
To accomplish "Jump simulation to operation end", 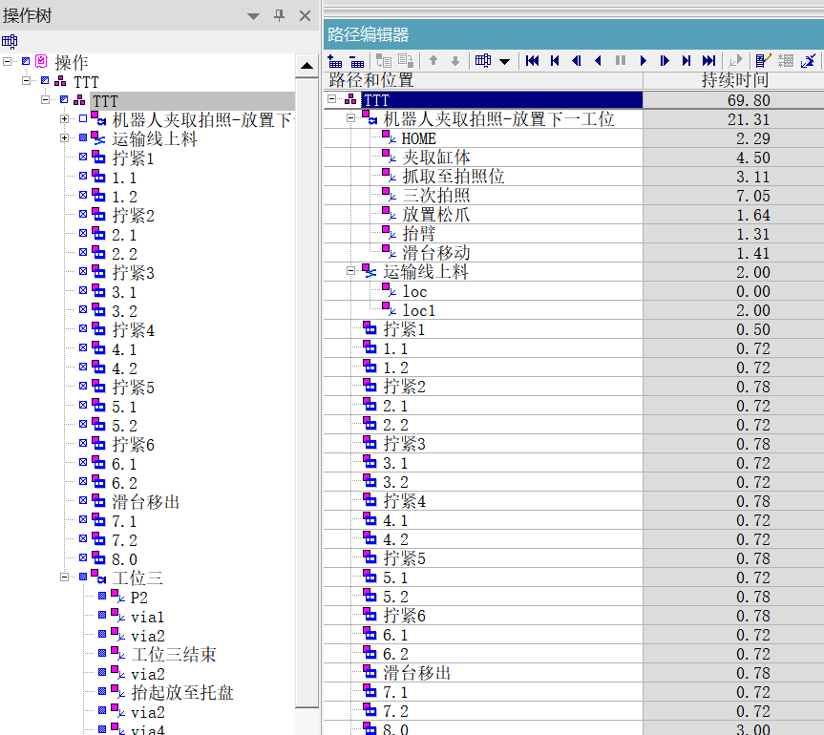I will tap(708, 61).
